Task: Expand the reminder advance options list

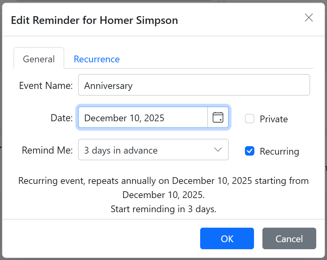Action: tap(153, 150)
